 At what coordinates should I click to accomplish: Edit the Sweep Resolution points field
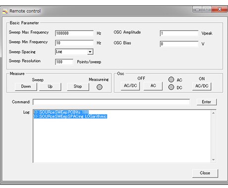click(x=64, y=62)
